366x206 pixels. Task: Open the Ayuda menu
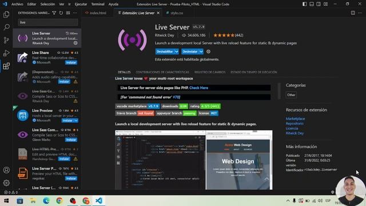[113, 4]
